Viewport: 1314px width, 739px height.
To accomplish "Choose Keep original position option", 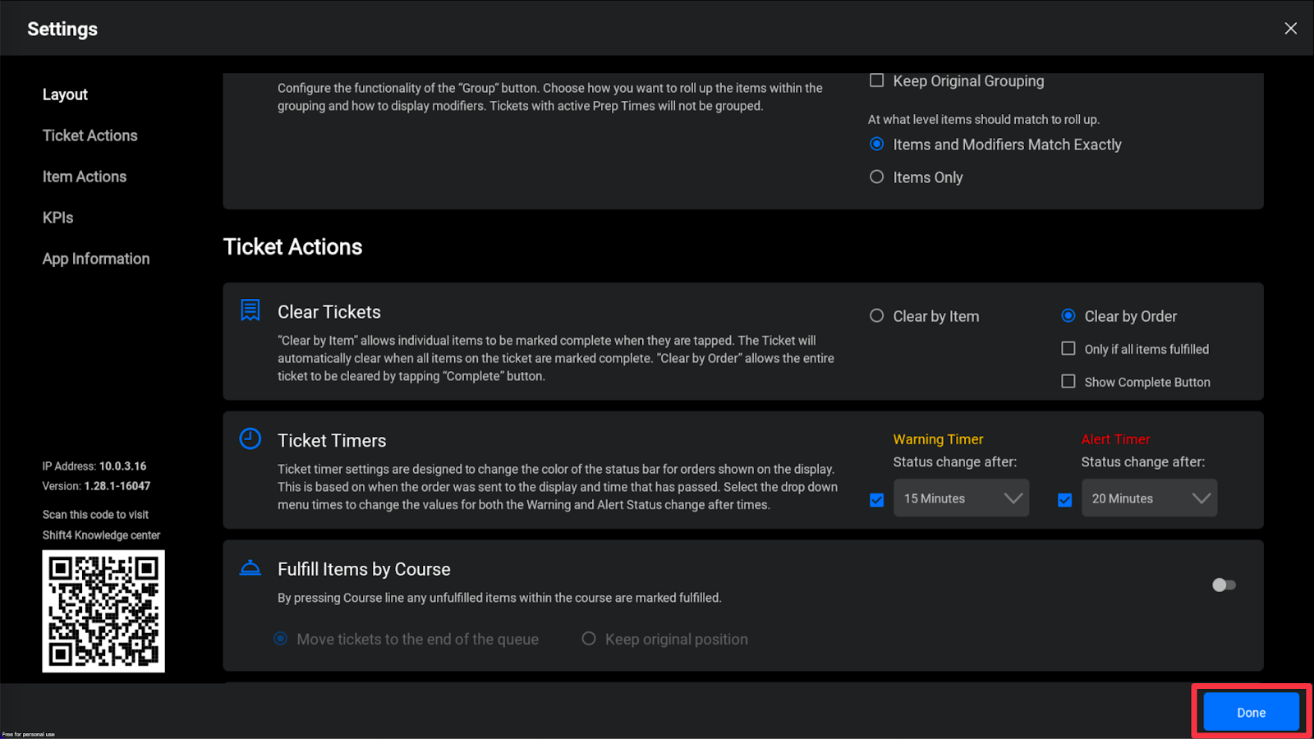I will (589, 639).
